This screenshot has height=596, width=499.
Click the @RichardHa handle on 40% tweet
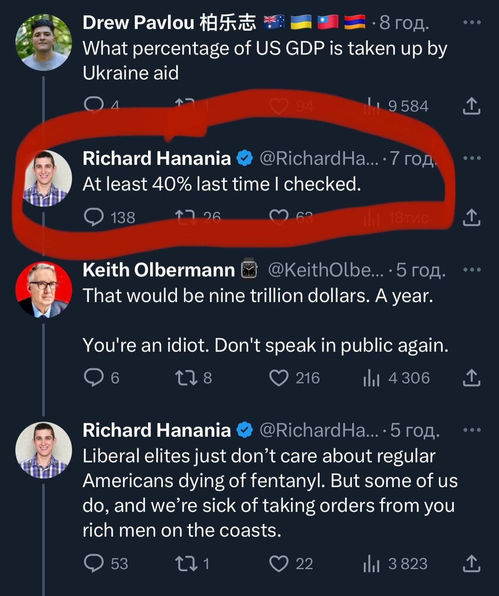coord(318,158)
